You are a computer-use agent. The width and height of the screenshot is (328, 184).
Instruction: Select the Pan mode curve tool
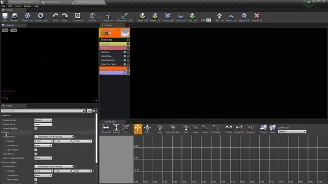click(x=138, y=129)
